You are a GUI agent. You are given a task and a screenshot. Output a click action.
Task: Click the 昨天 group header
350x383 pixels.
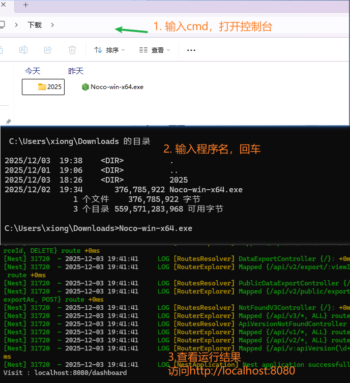tap(76, 71)
